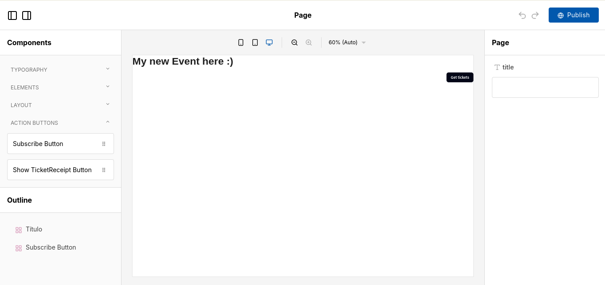Screen dimensions: 605x285
Task: Click the Titulo outline grid icon
Action: 19,230
